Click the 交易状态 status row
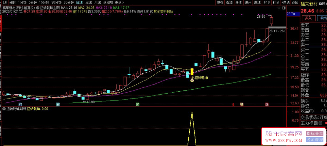This screenshot has width=327, height=146. tap(314, 117)
